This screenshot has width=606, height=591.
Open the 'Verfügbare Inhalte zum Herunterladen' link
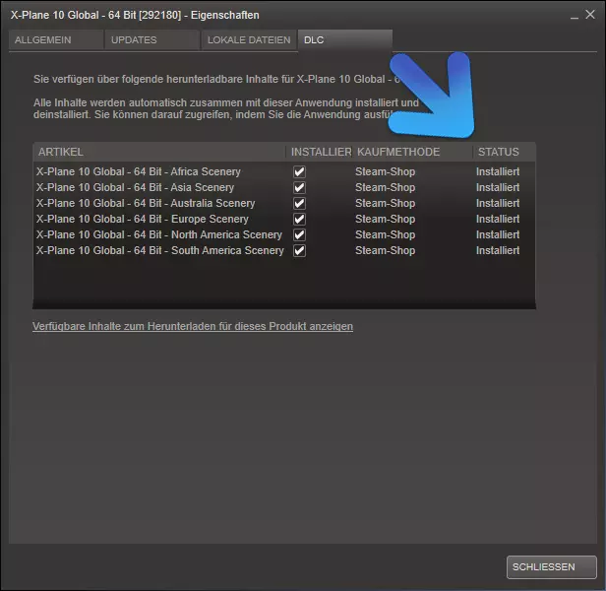193,326
